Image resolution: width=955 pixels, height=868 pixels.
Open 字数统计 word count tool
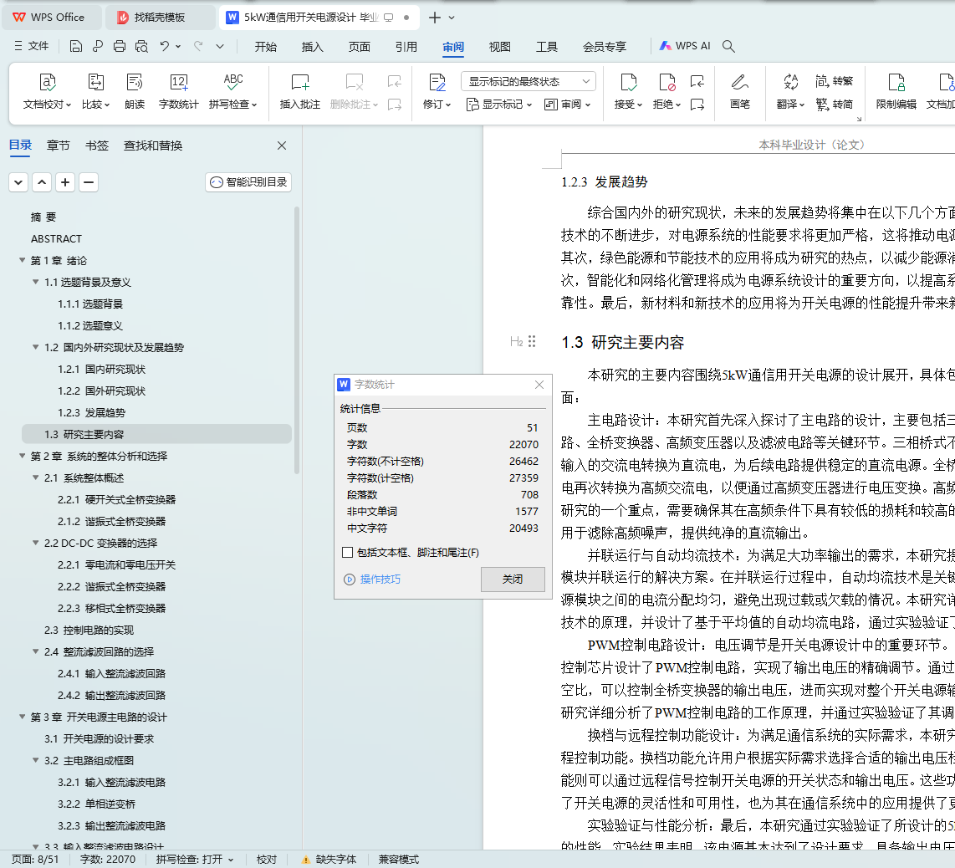(178, 91)
